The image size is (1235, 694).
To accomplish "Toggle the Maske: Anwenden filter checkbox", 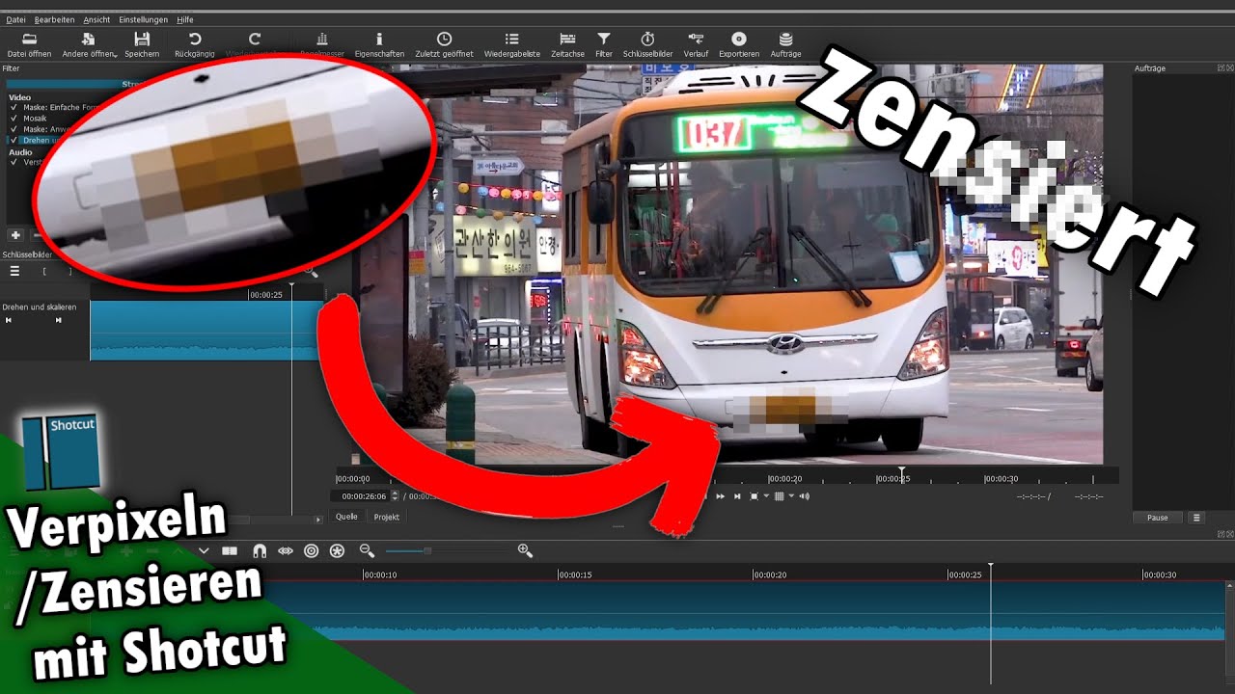I will click(x=14, y=129).
